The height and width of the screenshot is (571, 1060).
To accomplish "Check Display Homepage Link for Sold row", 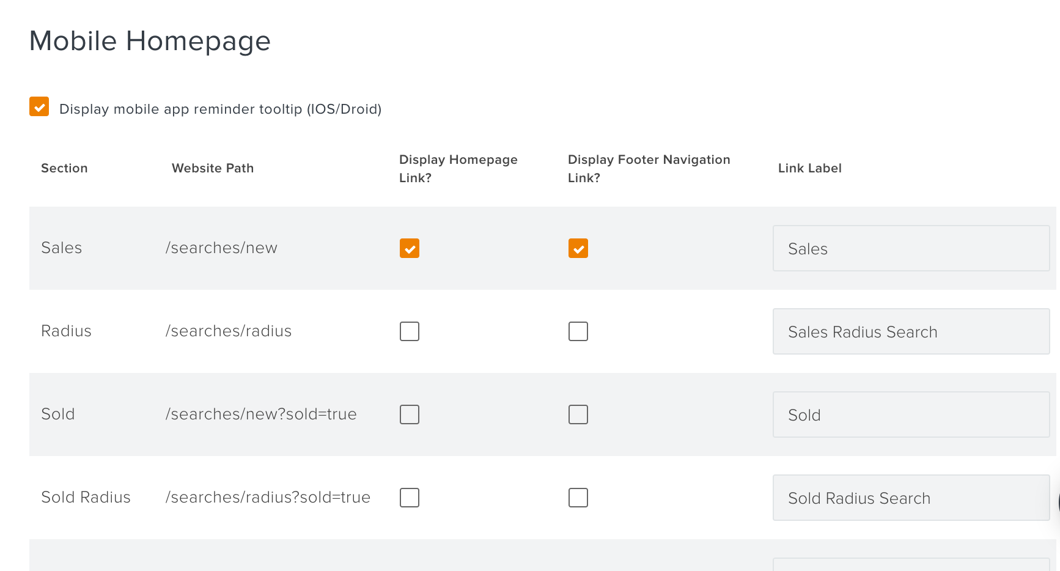I will pos(410,414).
